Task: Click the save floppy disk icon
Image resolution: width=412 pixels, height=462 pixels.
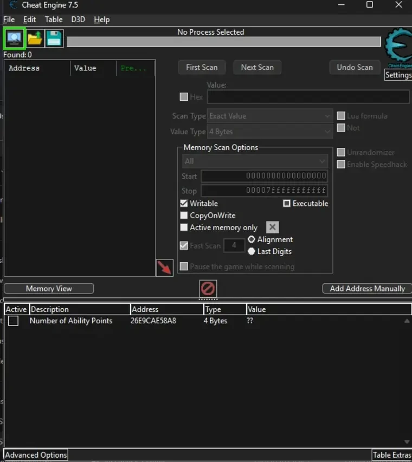Action: (54, 38)
